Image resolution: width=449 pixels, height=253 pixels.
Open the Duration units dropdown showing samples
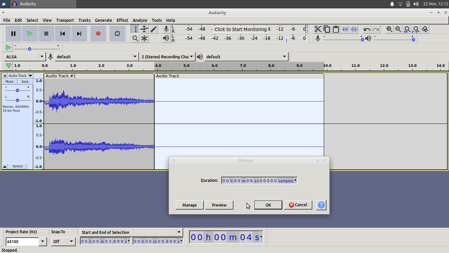point(295,180)
